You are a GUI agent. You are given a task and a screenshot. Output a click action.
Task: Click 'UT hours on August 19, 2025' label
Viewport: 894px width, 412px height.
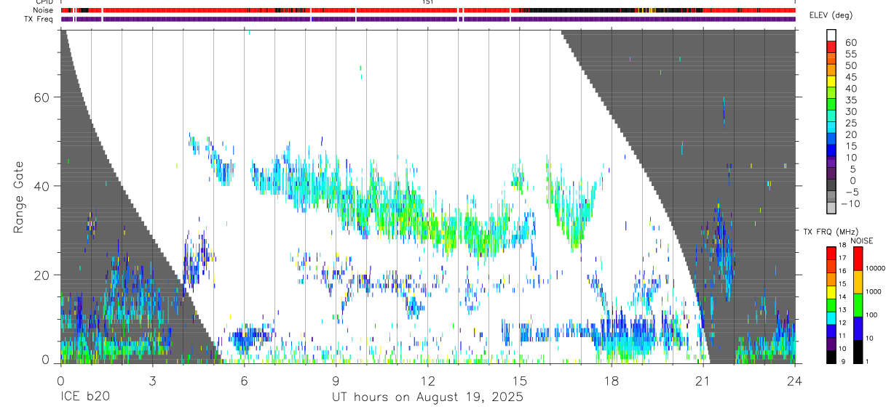click(427, 397)
